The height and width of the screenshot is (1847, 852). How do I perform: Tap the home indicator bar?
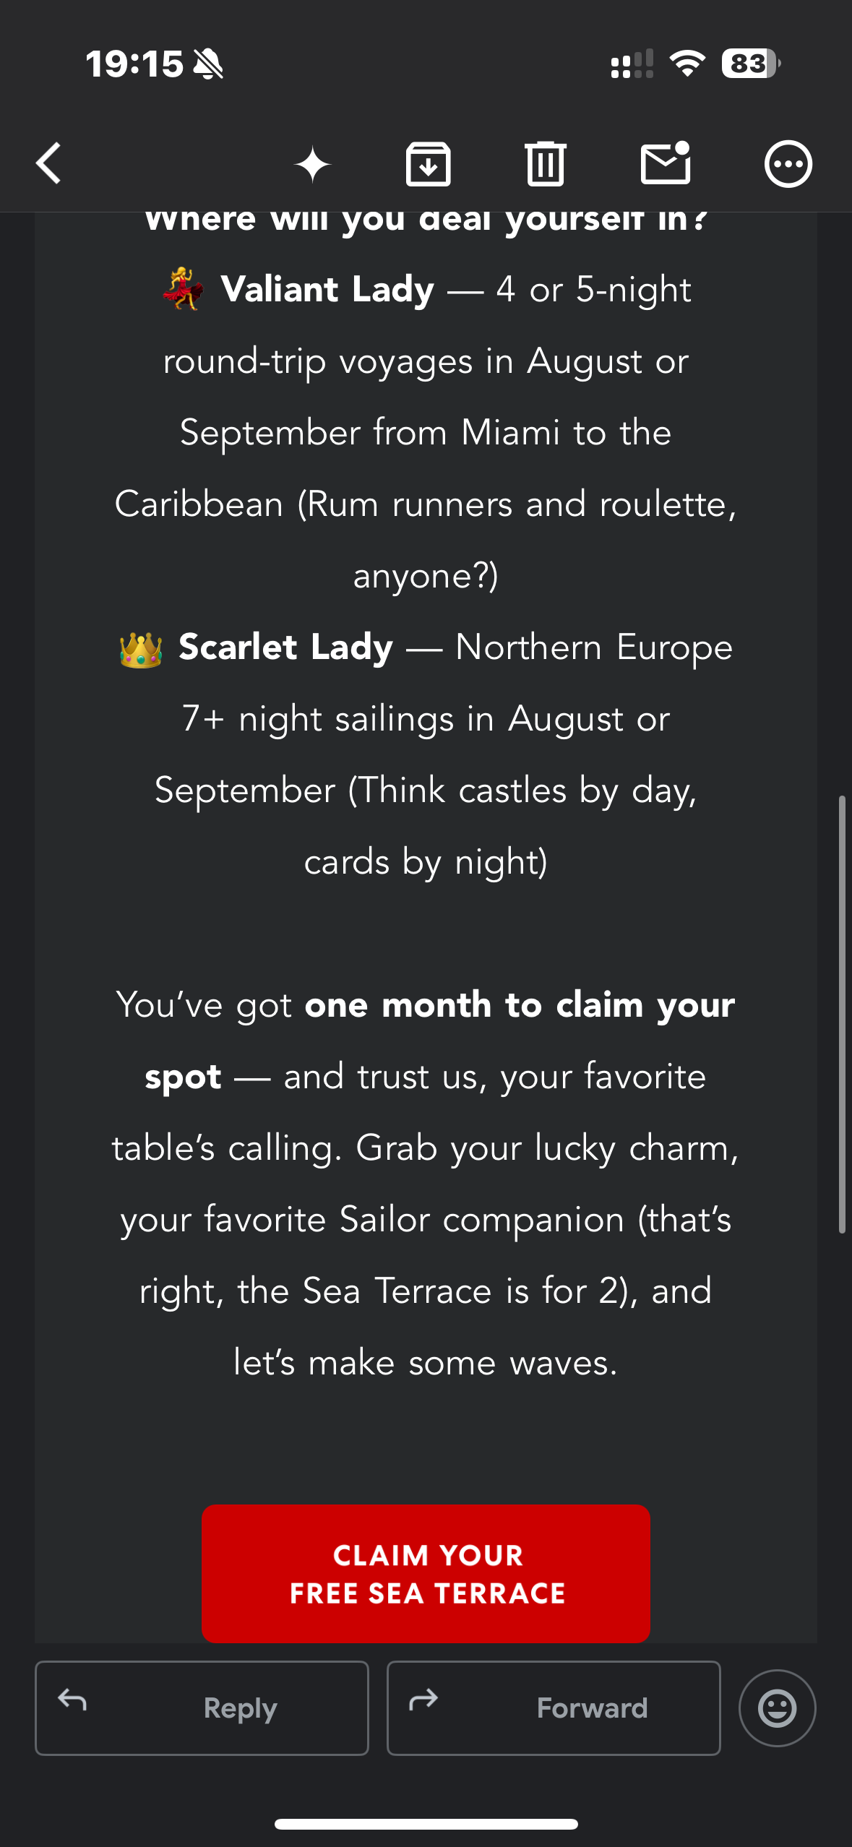426,1824
